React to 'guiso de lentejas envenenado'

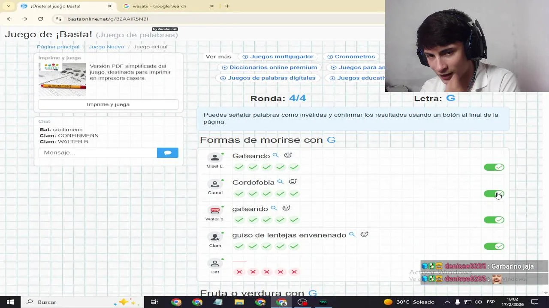(364, 234)
